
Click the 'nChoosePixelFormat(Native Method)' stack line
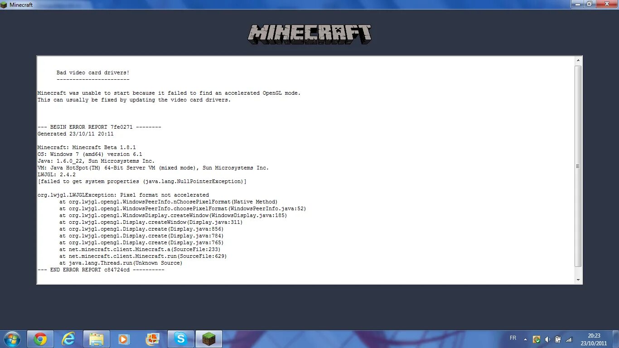[x=169, y=202]
